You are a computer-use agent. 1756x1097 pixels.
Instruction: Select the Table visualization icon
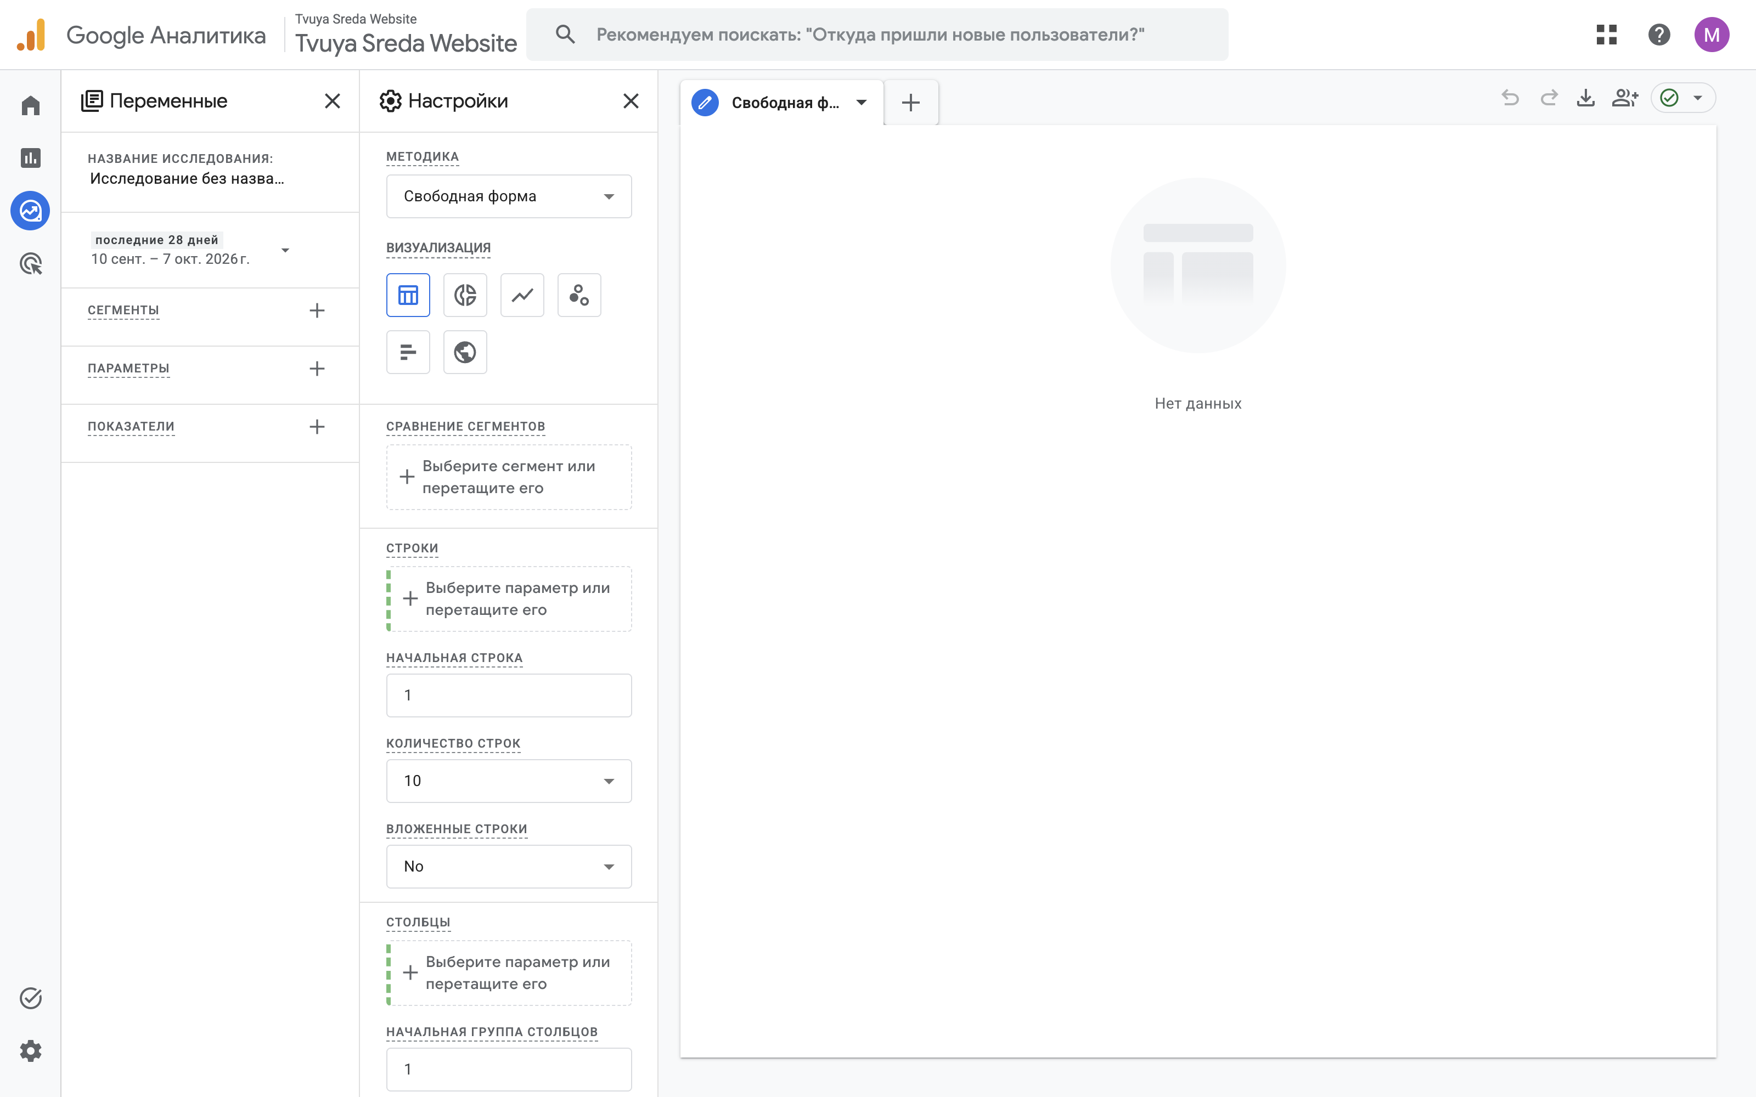coord(408,295)
